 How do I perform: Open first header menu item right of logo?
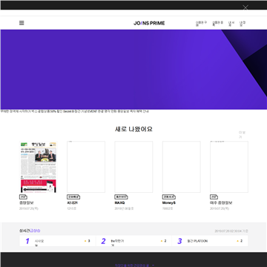click(201, 24)
